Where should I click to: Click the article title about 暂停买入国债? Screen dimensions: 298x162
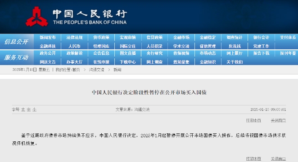point(149,92)
